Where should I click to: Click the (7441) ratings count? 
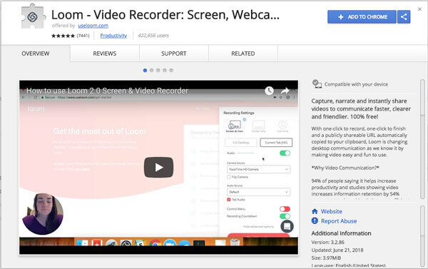click(83, 36)
